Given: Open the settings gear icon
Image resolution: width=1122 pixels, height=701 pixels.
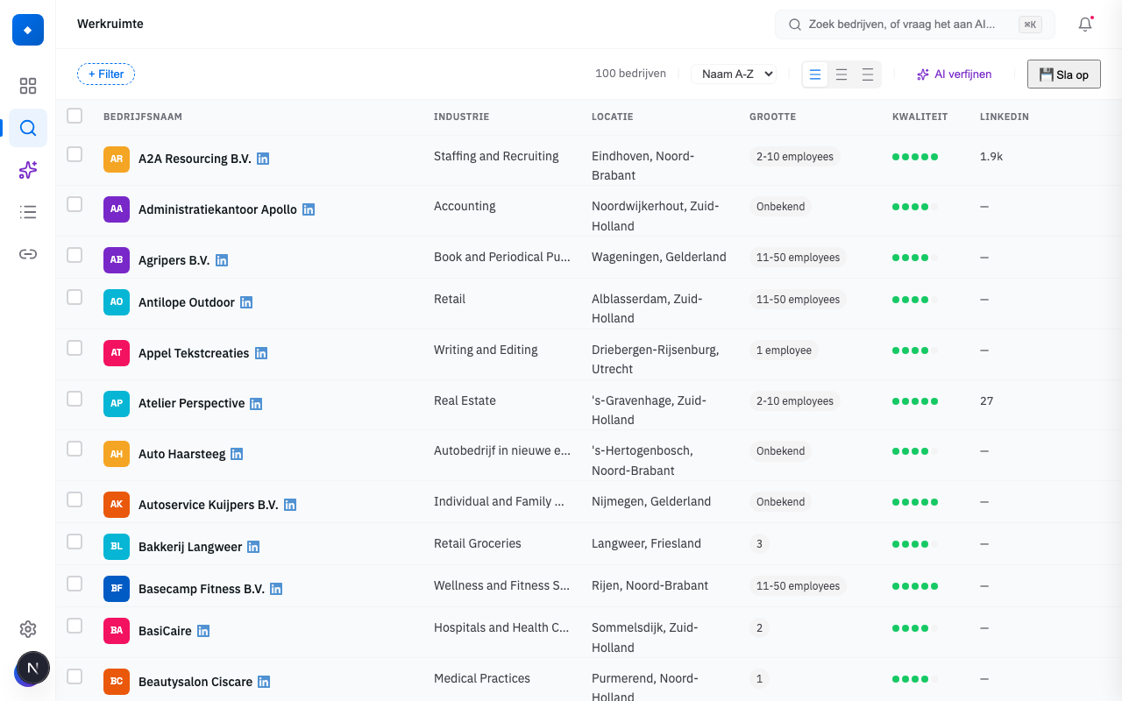Looking at the screenshot, I should click(x=28, y=629).
